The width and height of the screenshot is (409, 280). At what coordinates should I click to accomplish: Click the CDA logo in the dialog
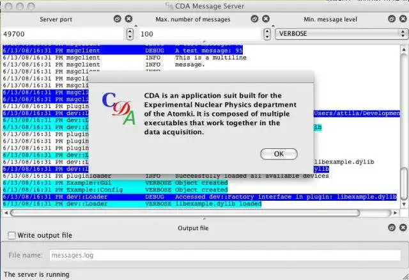[x=119, y=108]
